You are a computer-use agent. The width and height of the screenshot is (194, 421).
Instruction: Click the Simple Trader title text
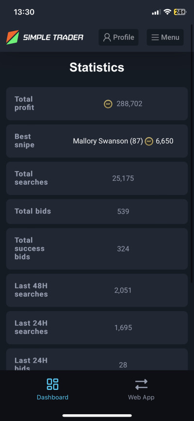[x=53, y=37]
